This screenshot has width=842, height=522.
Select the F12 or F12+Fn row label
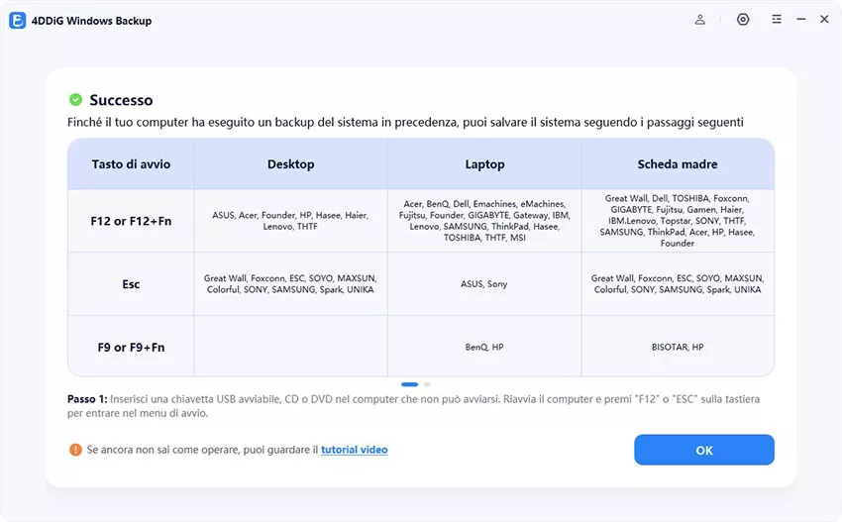tap(131, 221)
